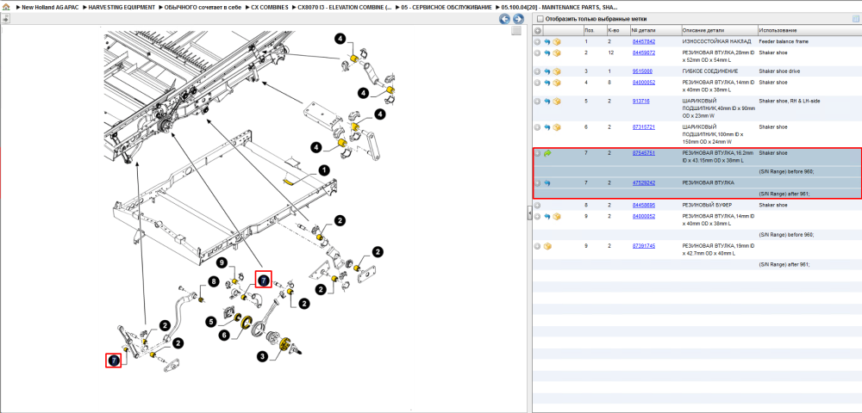Click the box icon for part 9515000

557,71
